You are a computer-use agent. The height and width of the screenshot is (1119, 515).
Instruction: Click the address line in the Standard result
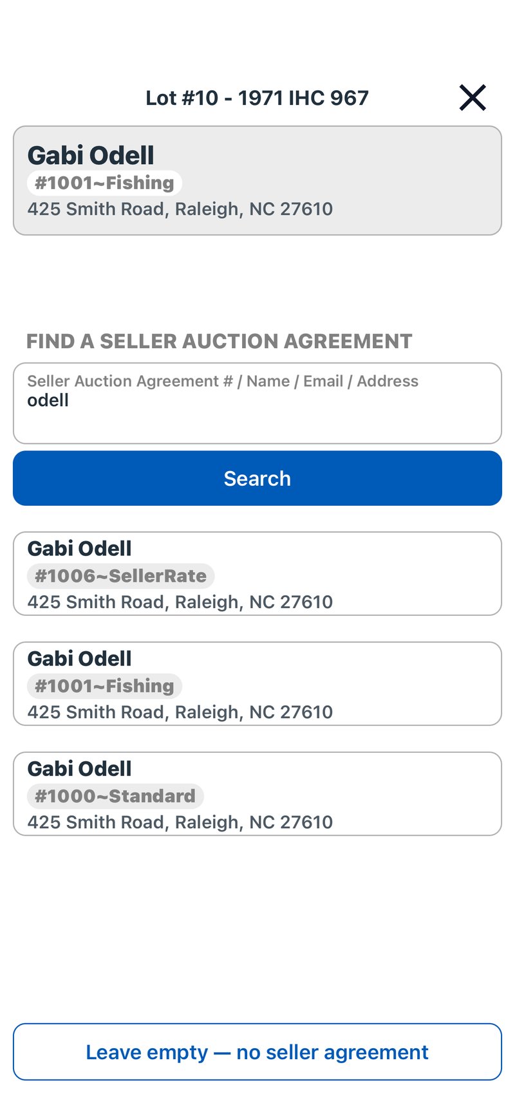180,822
